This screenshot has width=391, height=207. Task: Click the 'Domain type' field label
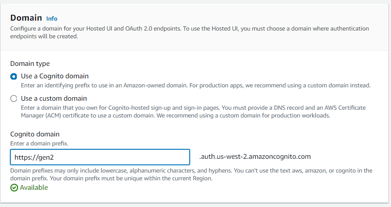pyautogui.click(x=30, y=64)
